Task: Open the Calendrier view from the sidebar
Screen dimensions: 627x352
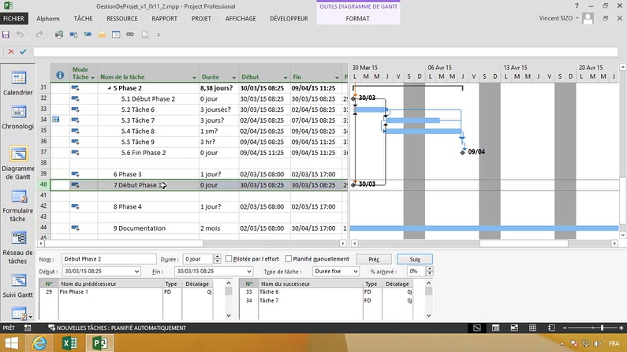Action: tap(17, 77)
